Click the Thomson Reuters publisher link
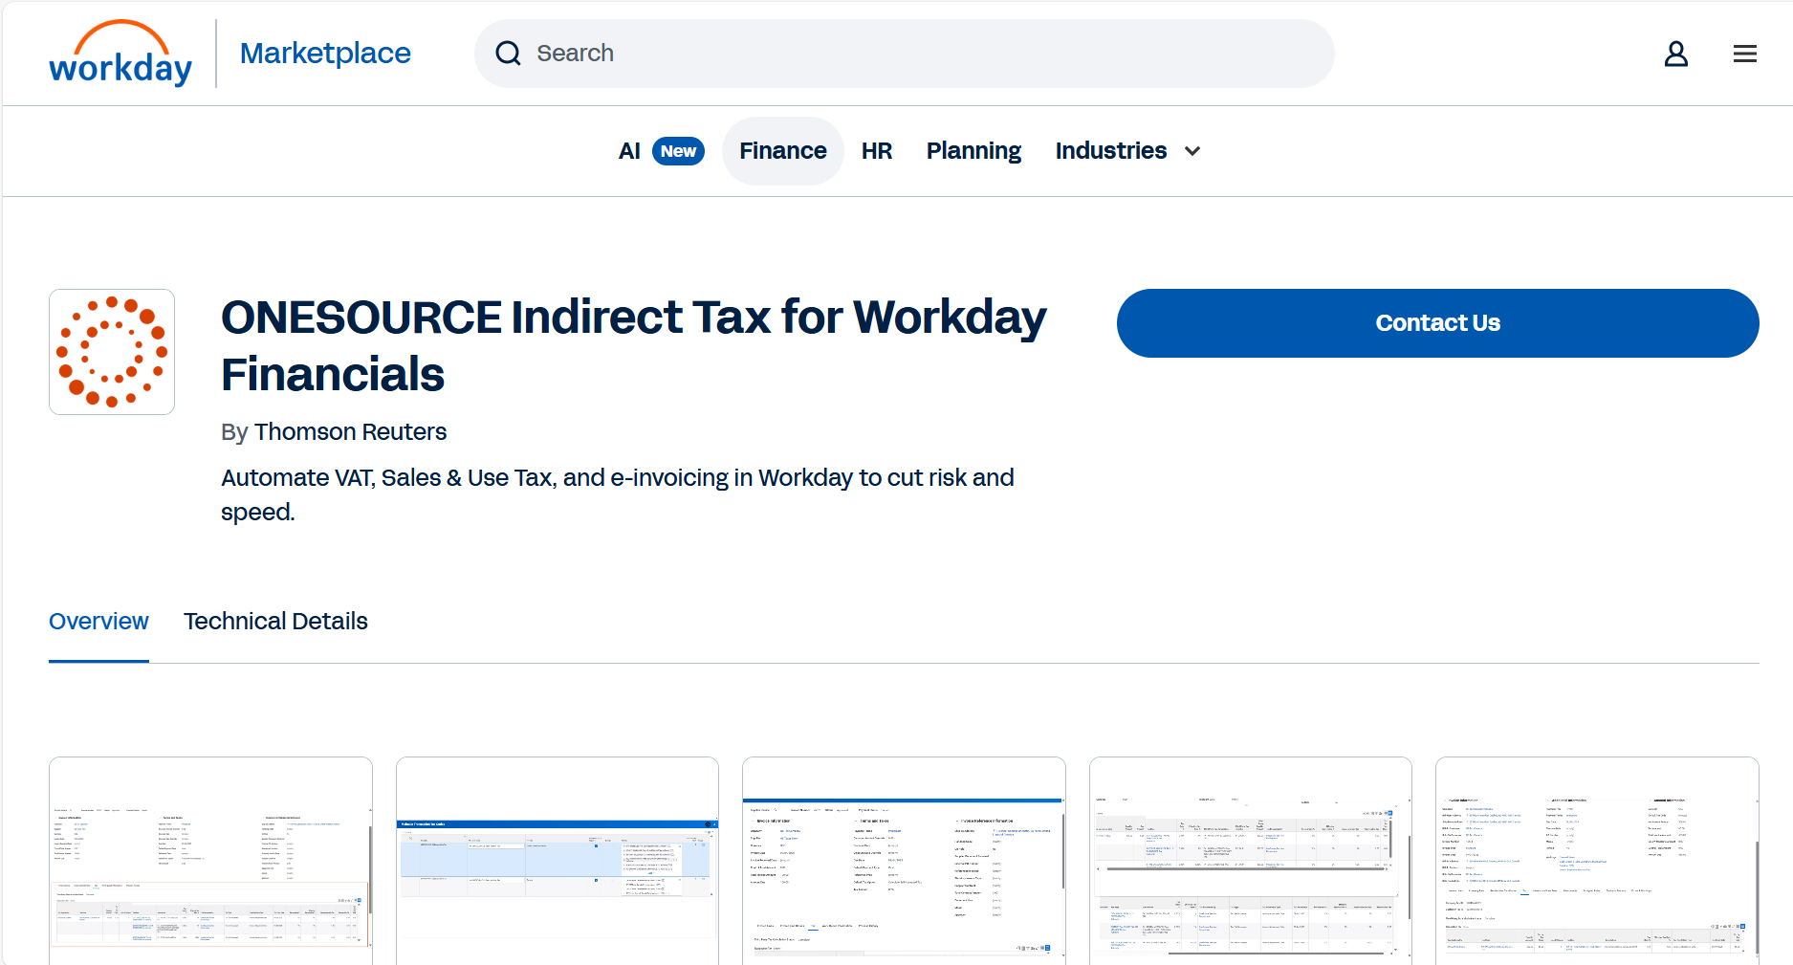Screen dimensions: 1793x965 (x=350, y=431)
